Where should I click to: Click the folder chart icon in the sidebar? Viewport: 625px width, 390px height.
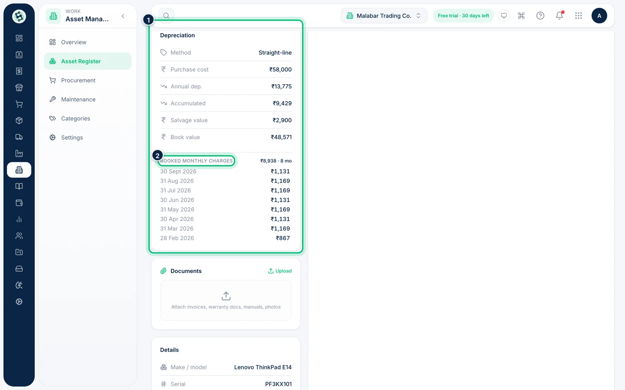pos(19,252)
